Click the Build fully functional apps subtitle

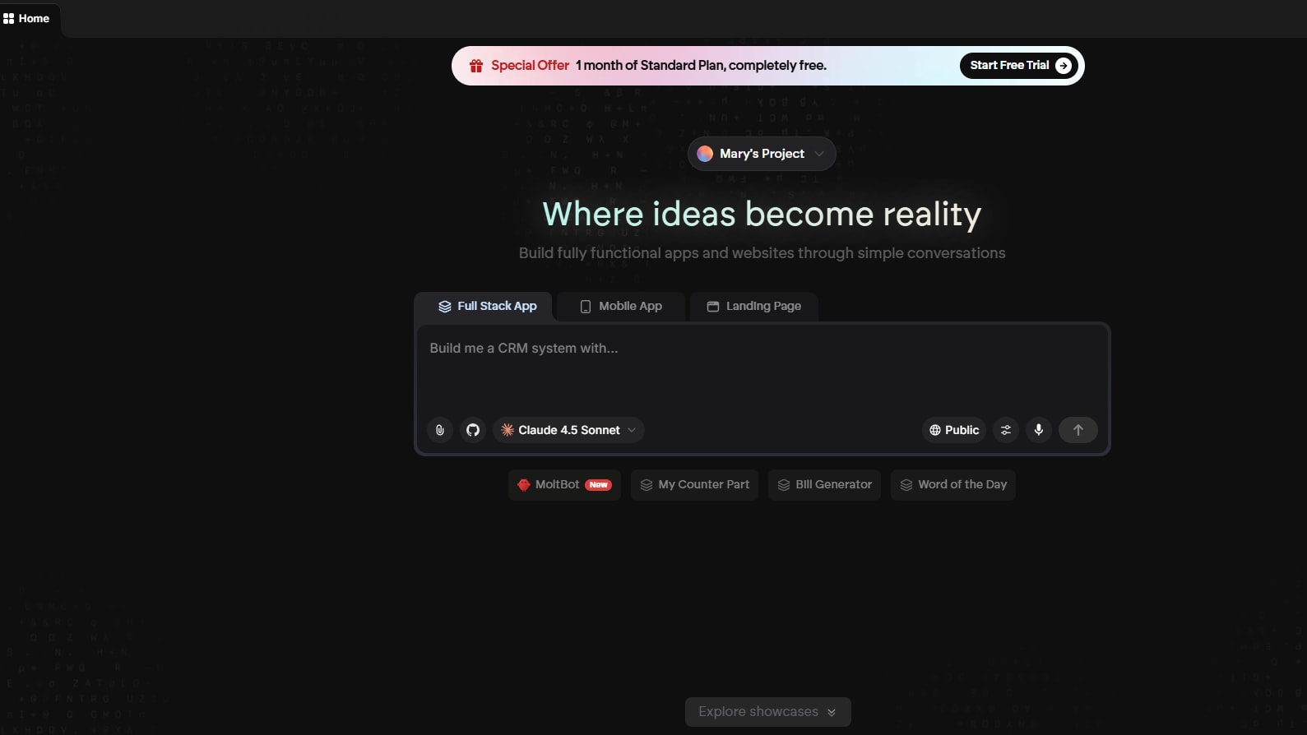[x=762, y=253]
